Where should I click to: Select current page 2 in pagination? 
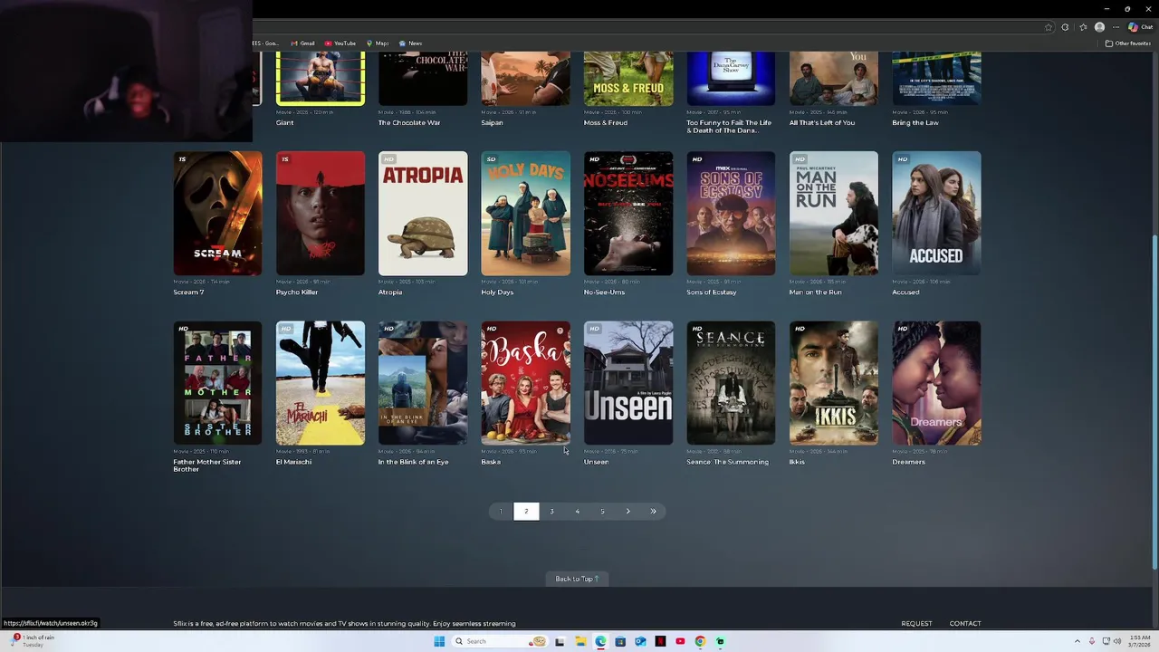pos(526,512)
